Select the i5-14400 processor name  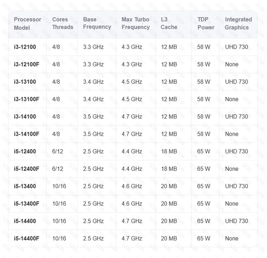tap(25, 221)
